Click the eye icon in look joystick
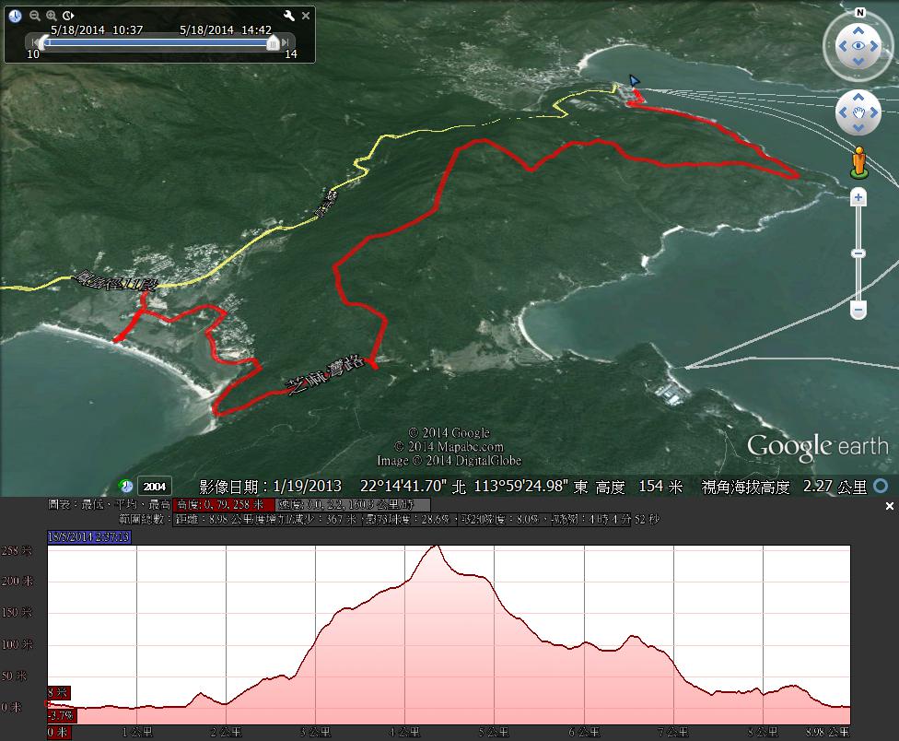 [858, 46]
